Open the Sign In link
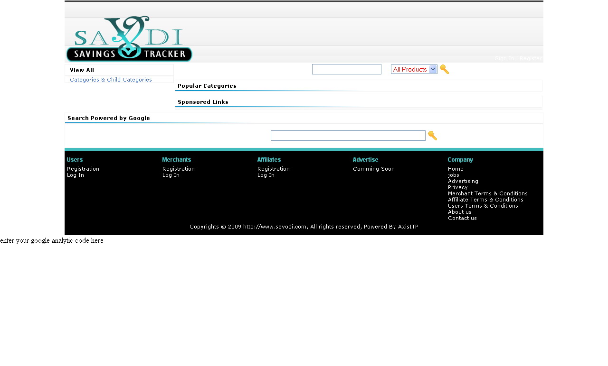Screen dimensions: 608x366 click(x=504, y=58)
